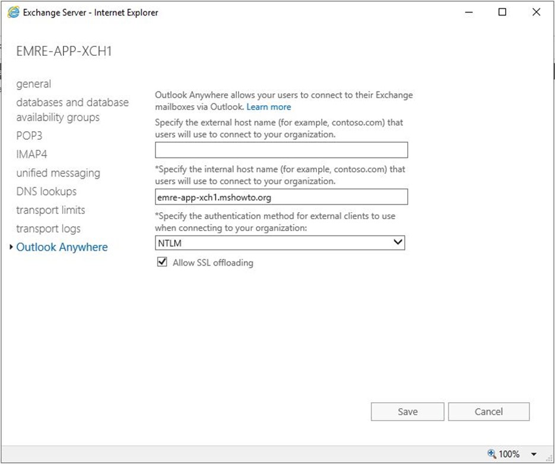Follow the Learn more link
The height and width of the screenshot is (464, 555).
[x=269, y=107]
